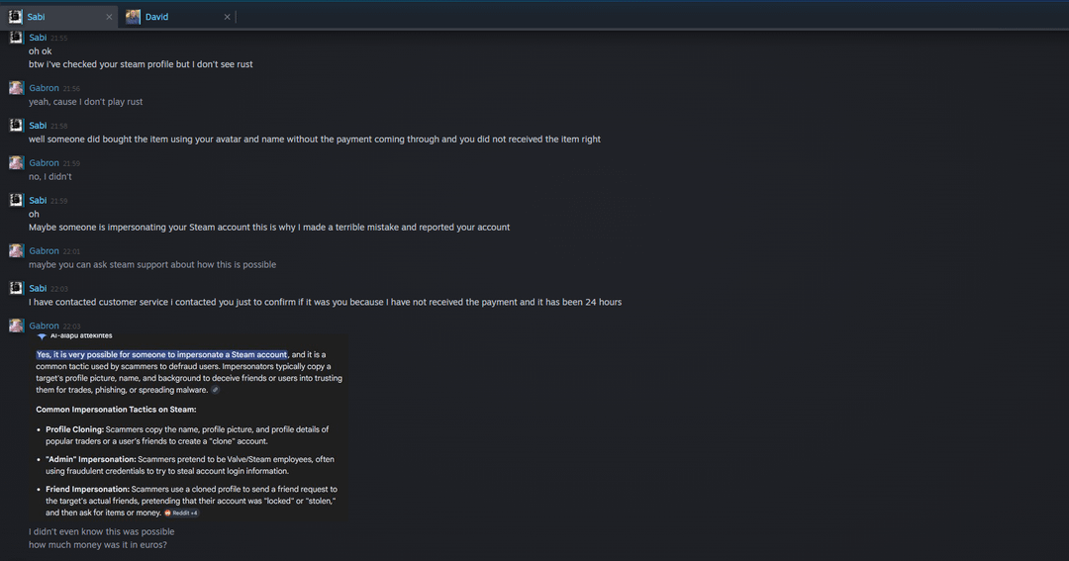This screenshot has height=561, width=1069.
Task: Click Sabi's avatar beside the 21:55 message
Action: (16, 38)
